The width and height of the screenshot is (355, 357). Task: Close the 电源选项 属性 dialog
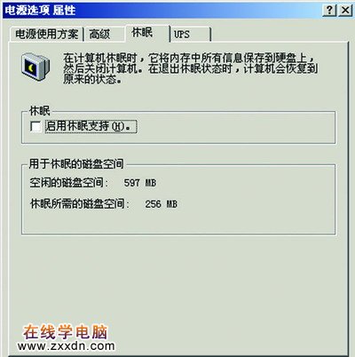click(345, 11)
